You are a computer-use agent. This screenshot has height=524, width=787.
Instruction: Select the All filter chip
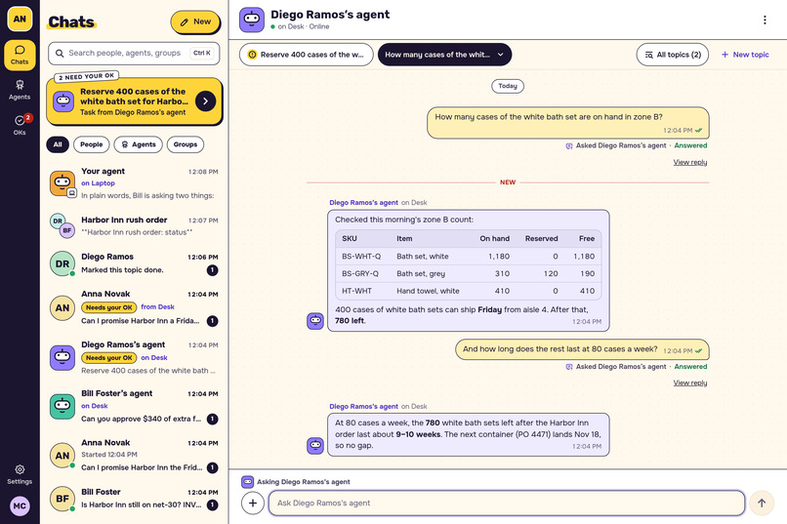(x=58, y=144)
